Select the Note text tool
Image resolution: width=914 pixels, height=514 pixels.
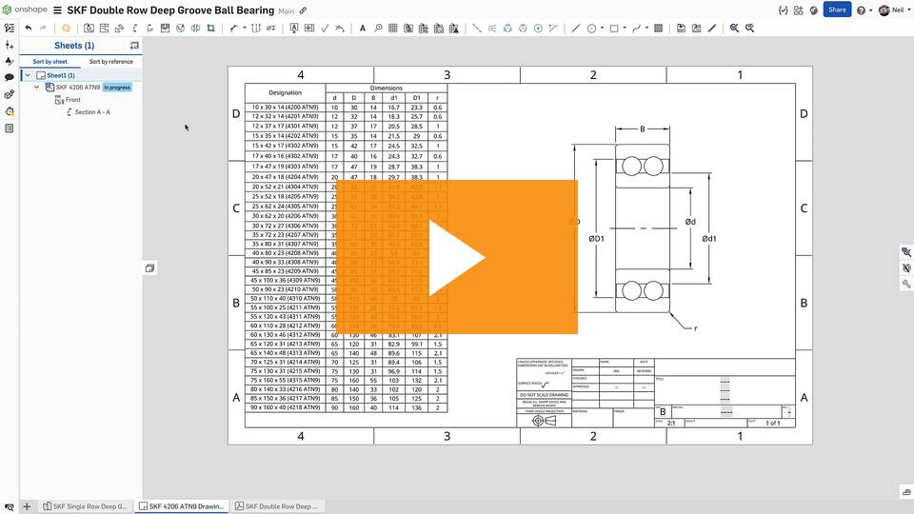[x=362, y=28]
